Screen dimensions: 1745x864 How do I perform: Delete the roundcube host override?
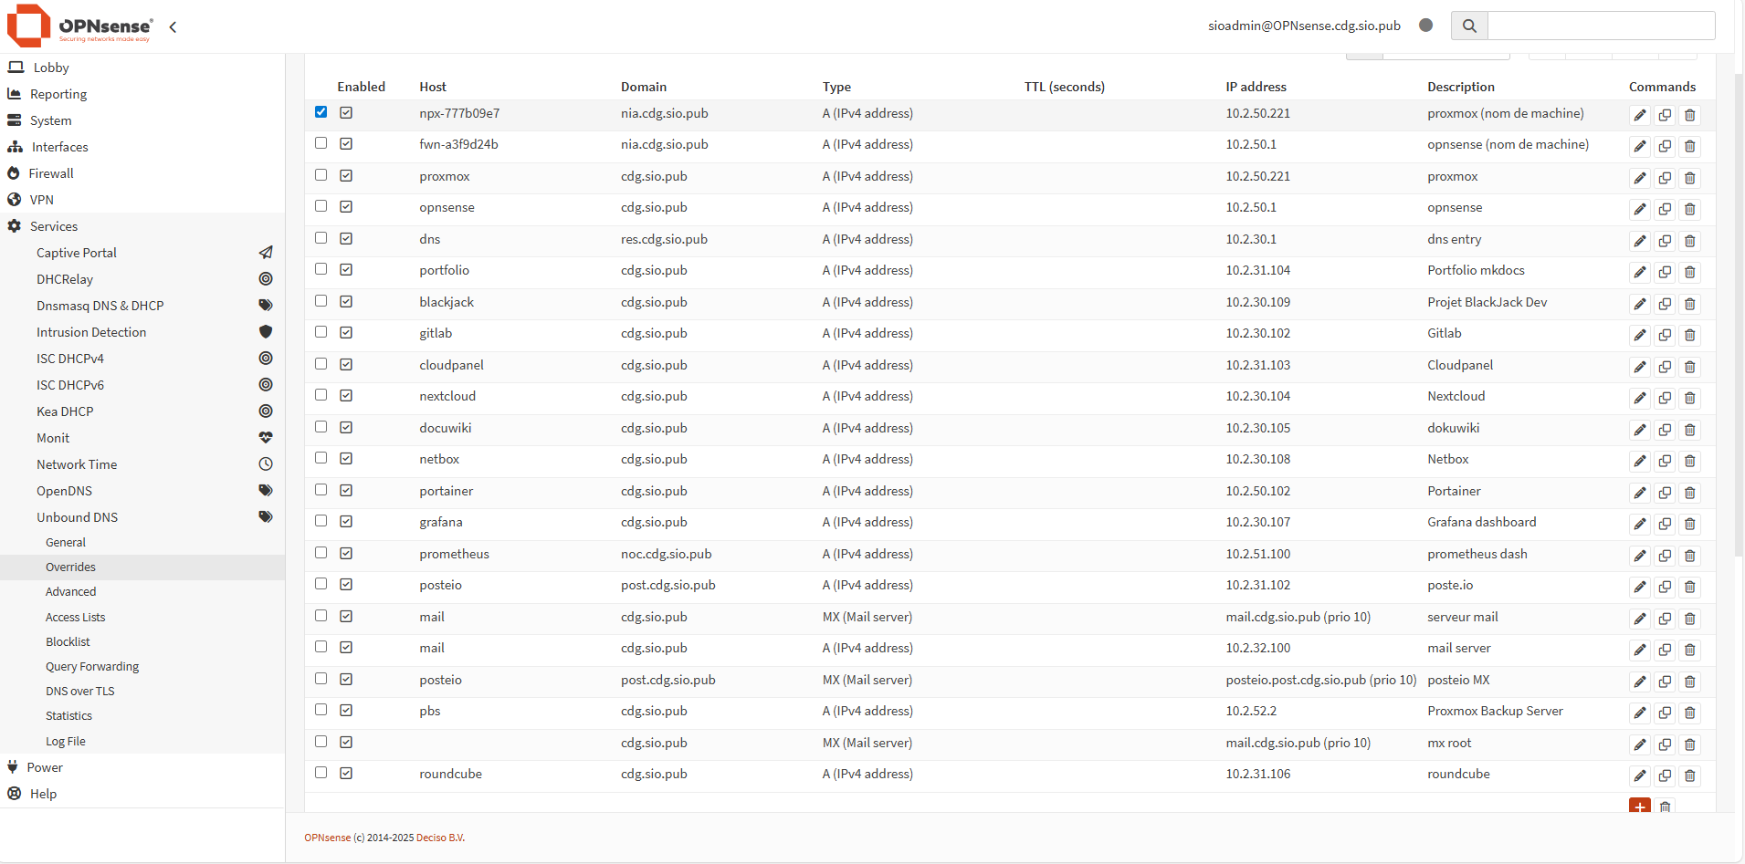[1690, 776]
